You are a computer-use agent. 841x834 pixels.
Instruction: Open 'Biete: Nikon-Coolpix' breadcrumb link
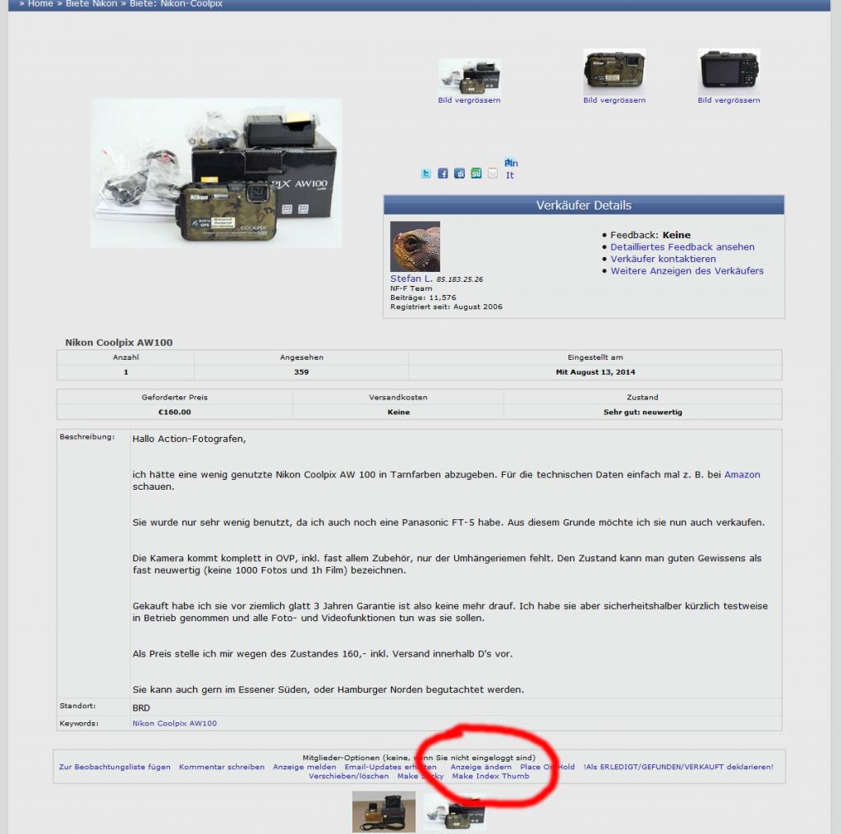pyautogui.click(x=176, y=4)
